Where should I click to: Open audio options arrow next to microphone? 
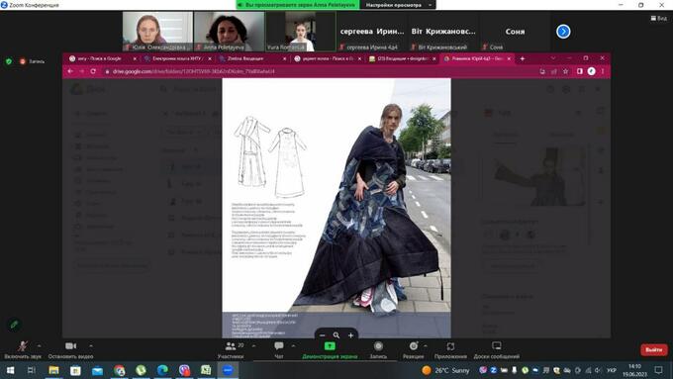39,345
